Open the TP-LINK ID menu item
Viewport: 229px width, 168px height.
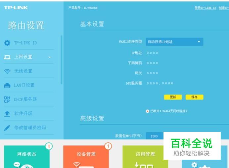click(x=29, y=43)
